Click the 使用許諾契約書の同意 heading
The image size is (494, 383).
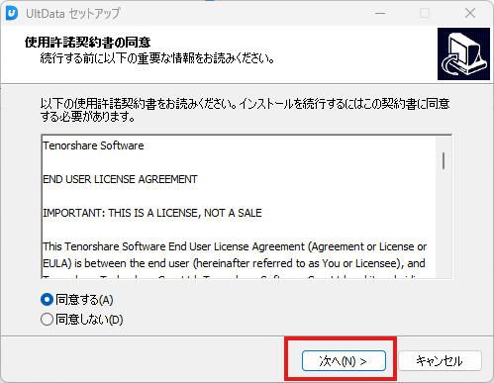point(88,43)
